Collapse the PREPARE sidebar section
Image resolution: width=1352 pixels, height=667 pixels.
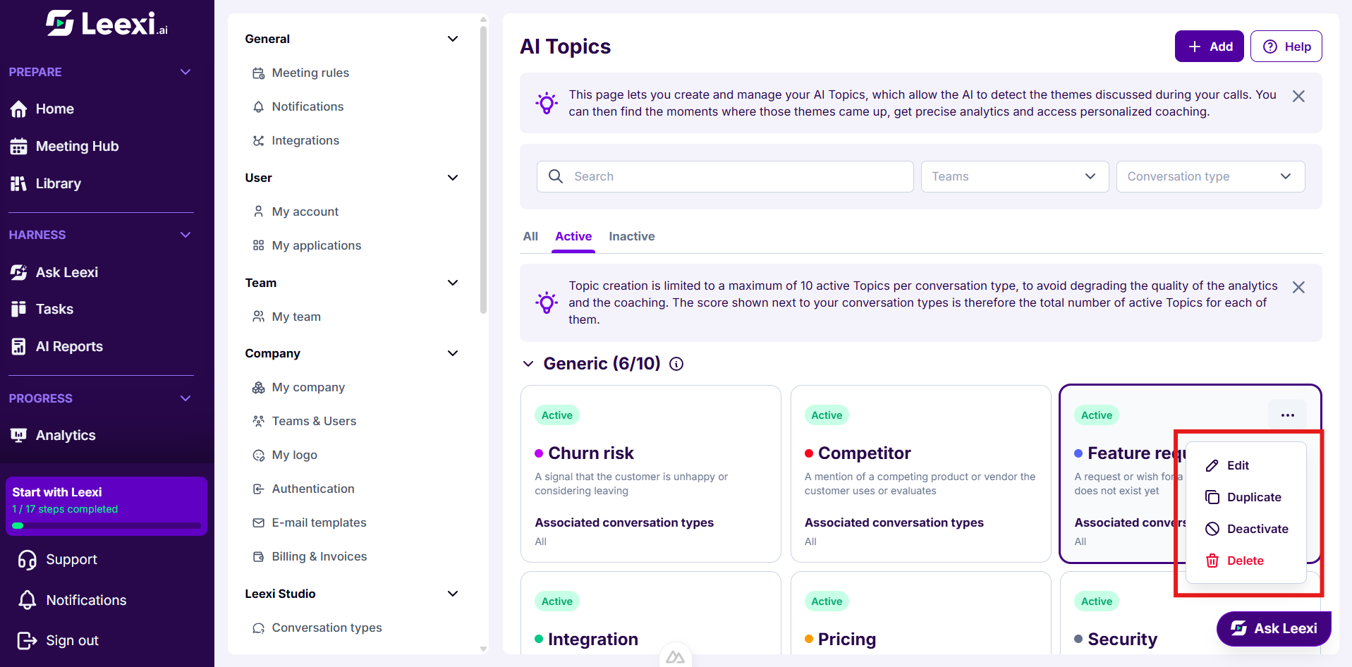tap(185, 72)
